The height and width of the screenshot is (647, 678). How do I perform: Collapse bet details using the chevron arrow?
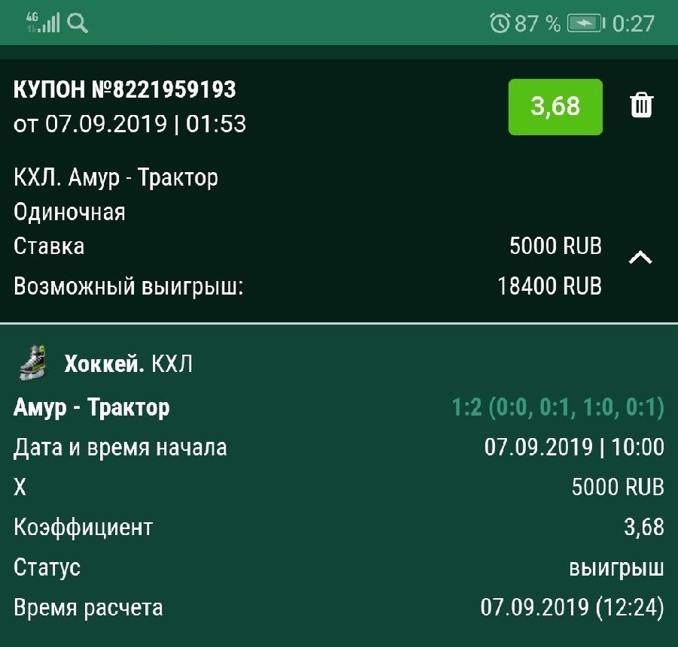(640, 256)
